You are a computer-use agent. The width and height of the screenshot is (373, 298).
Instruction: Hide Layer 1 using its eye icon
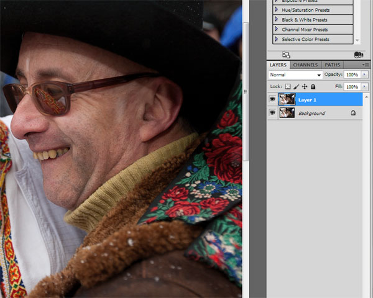272,99
